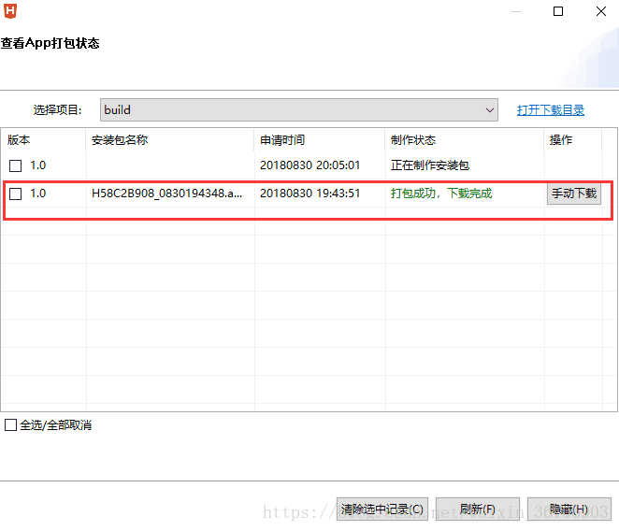Sort by the 版本 column header
619x531 pixels.
pyautogui.click(x=43, y=139)
